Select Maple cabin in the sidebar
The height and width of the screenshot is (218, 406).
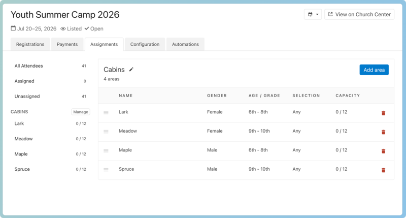point(21,154)
